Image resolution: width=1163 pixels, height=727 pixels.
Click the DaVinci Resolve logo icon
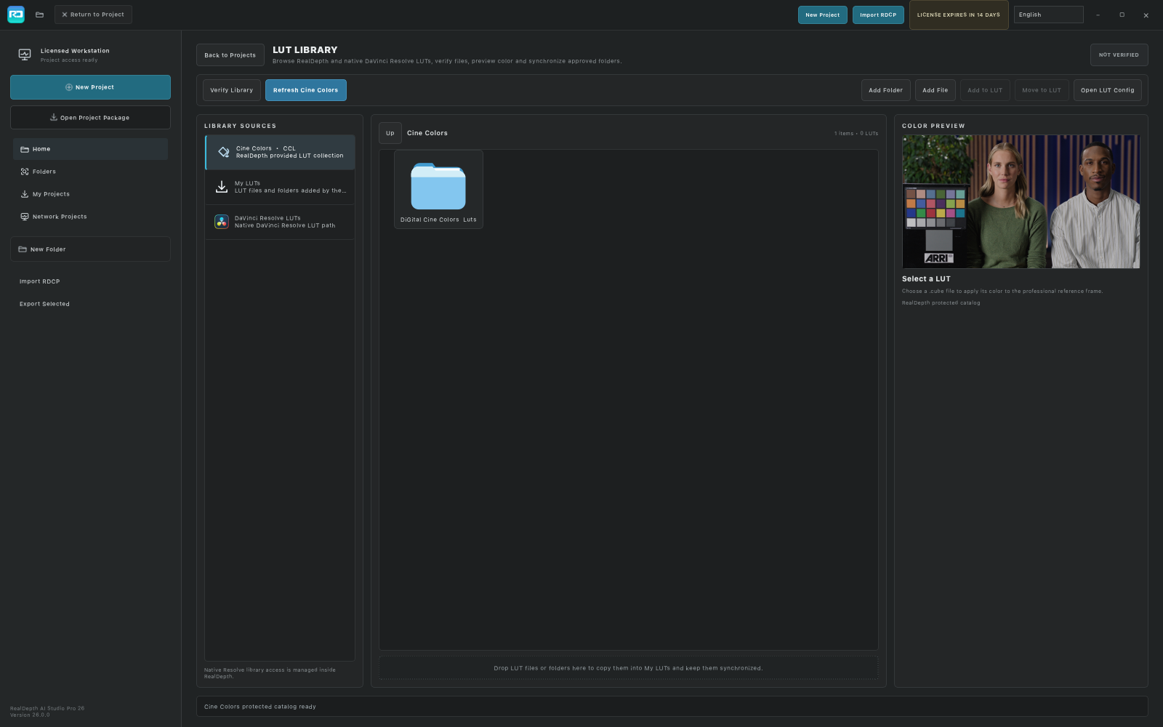tap(222, 222)
